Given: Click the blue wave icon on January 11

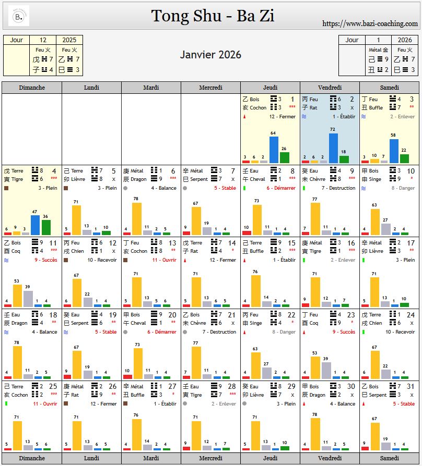Looking at the screenshot, I should pyautogui.click(x=6, y=260).
